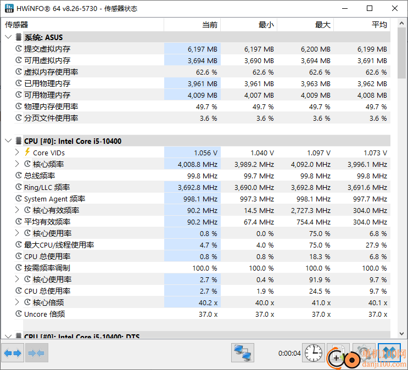Click the 最大 column header
This screenshot has width=408, height=370.
tap(305, 25)
